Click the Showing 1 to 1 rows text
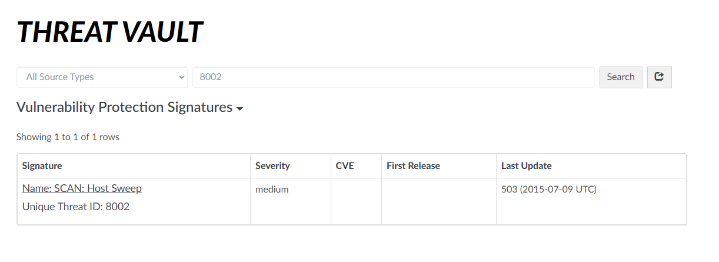Image resolution: width=719 pixels, height=262 pixels. [x=68, y=137]
